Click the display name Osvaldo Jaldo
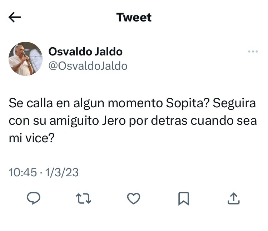268x231 pixels. (85, 51)
